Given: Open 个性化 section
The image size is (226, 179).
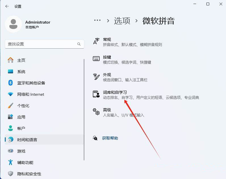Looking at the screenshot, I should [44, 106].
